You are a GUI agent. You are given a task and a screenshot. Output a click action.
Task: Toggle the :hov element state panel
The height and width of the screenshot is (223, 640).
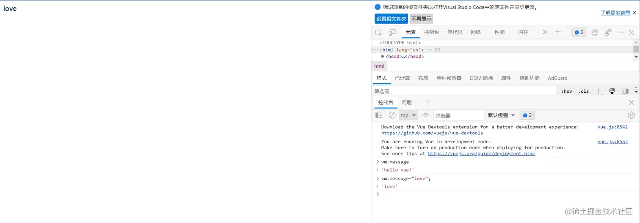pos(567,91)
